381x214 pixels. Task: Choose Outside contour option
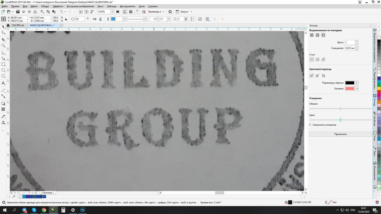pyautogui.click(x=323, y=35)
